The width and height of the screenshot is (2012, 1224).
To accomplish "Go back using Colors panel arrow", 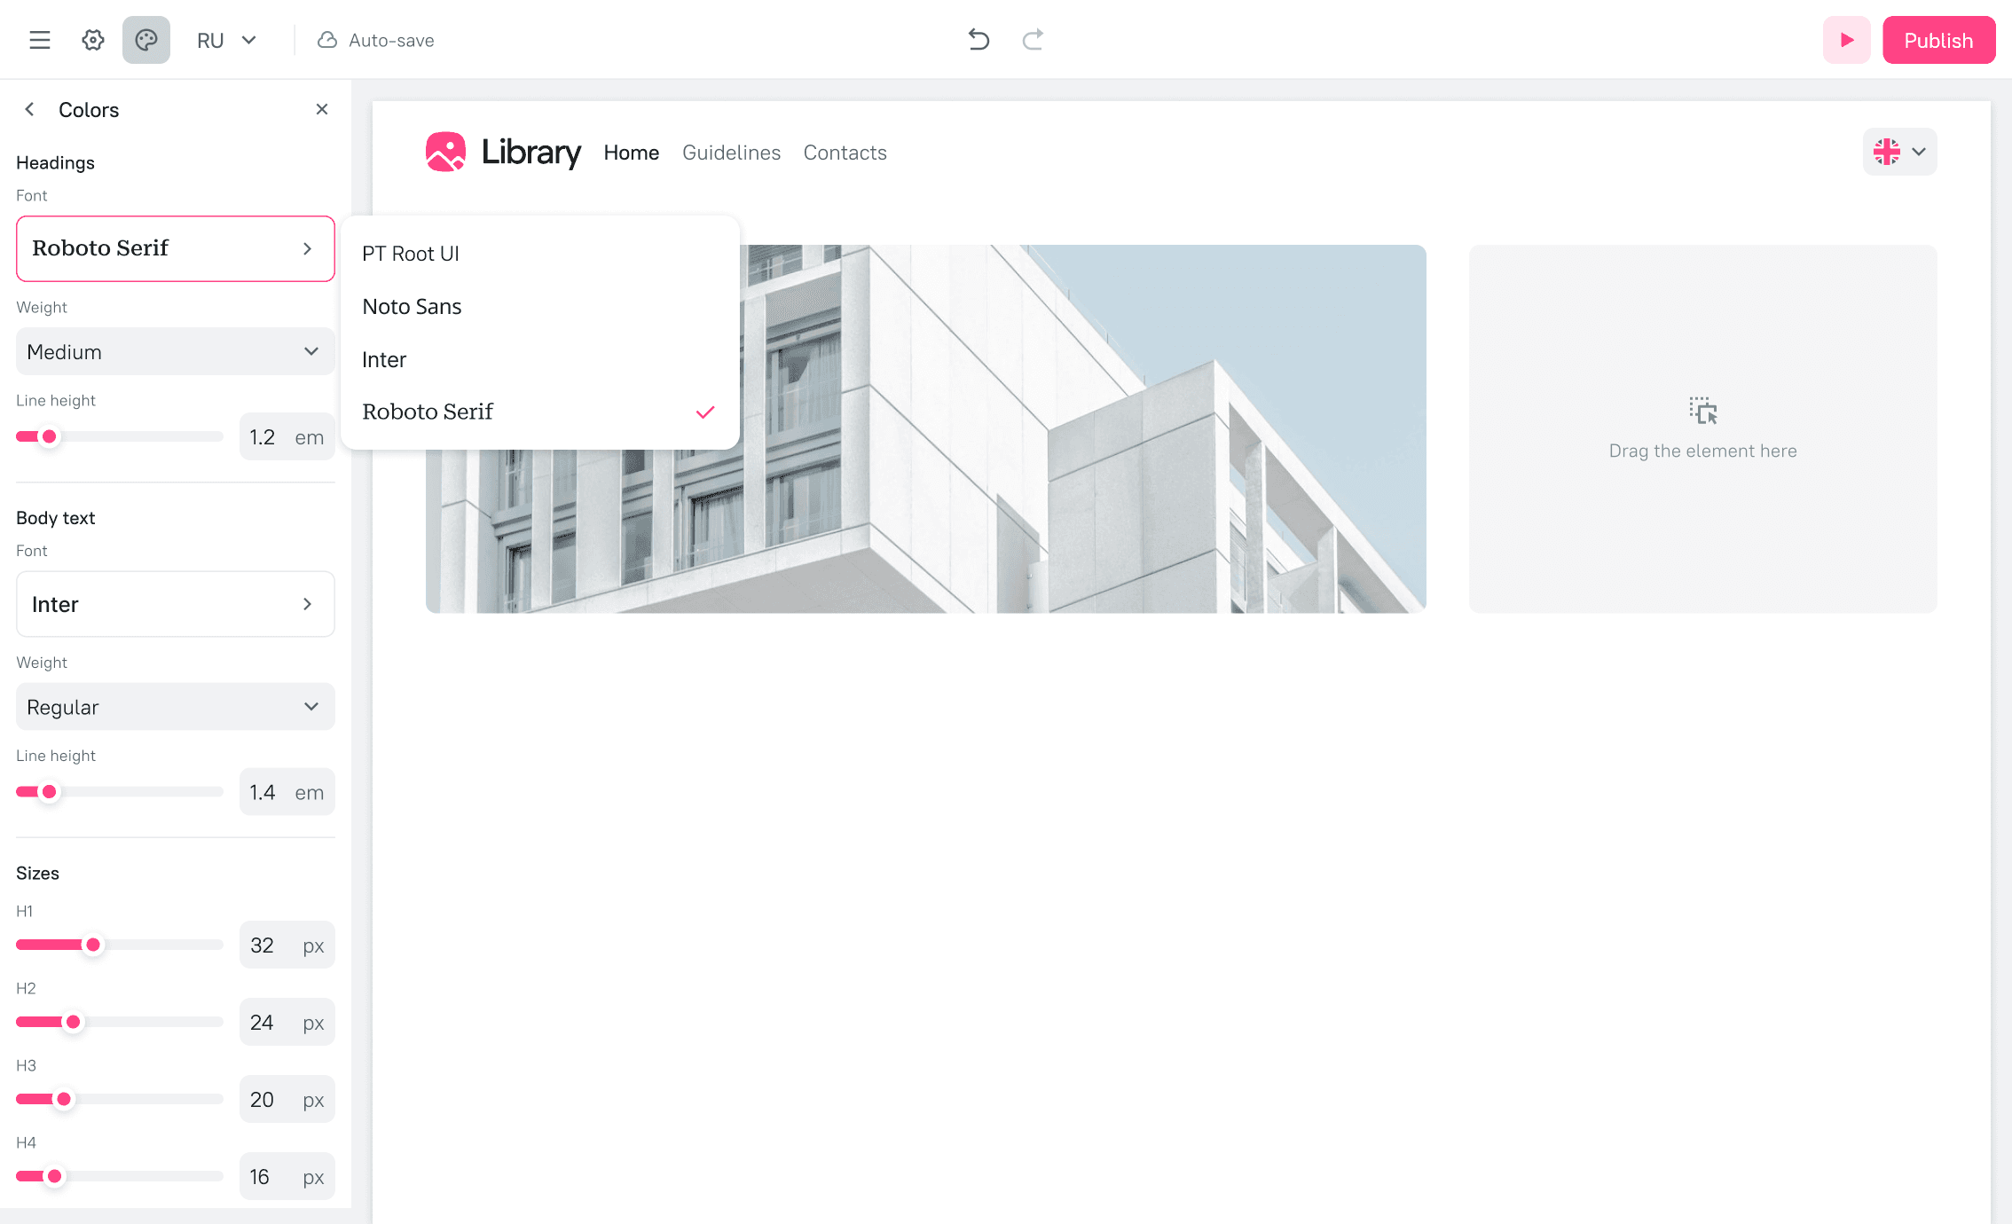I will tap(29, 109).
